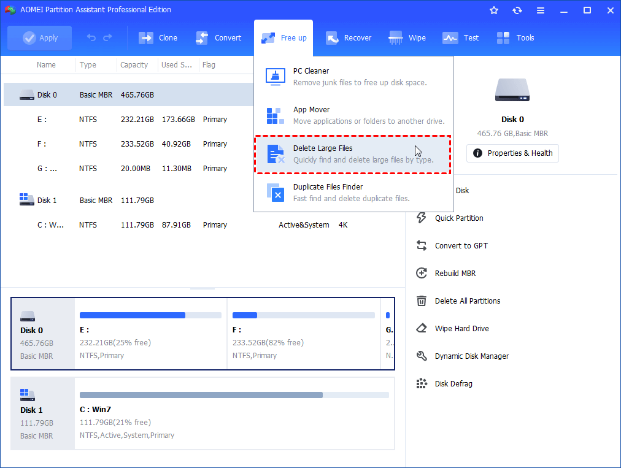Click the F: partition usage bar in disk map
This screenshot has height=468, width=621.
coord(303,315)
